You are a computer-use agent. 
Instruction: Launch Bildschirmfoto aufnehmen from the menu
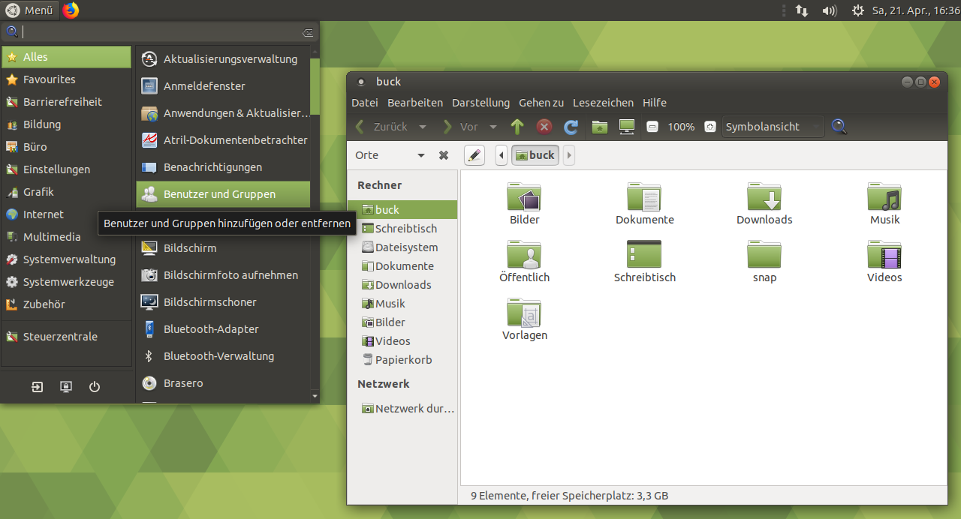[x=230, y=275]
